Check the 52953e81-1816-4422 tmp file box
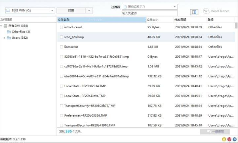The image size is (238, 143). click(x=61, y=57)
